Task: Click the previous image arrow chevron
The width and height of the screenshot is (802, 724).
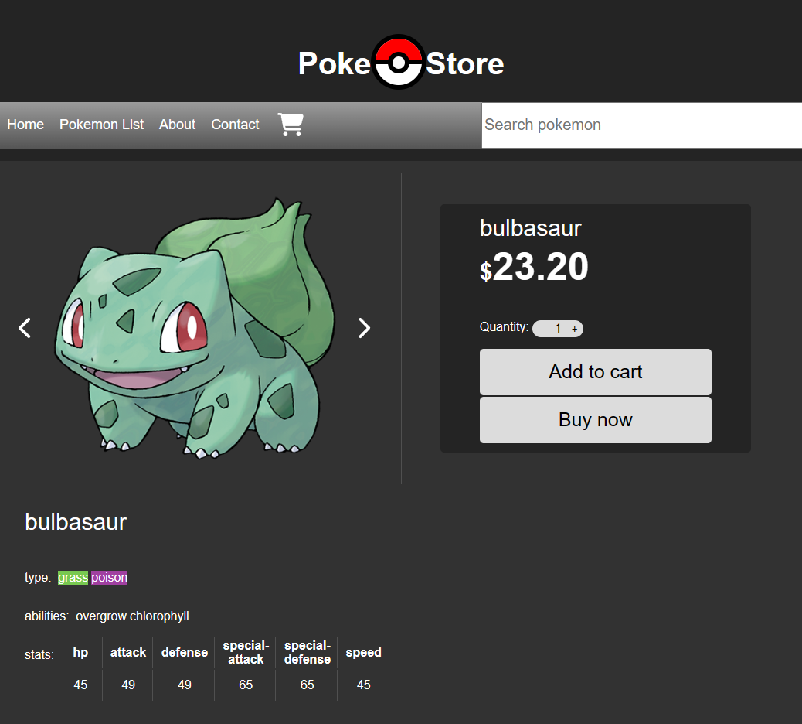Action: (24, 328)
